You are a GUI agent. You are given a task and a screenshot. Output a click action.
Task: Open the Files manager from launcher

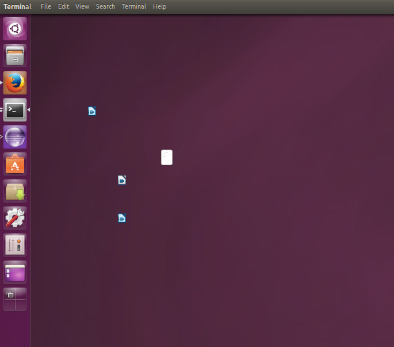15,56
